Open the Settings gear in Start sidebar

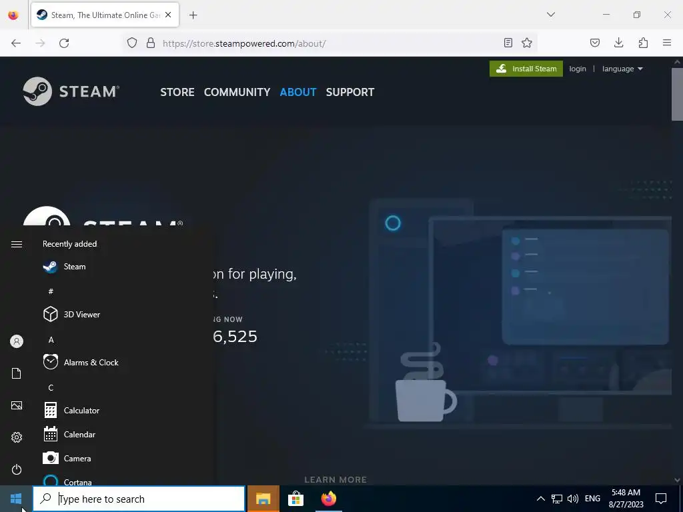17,437
